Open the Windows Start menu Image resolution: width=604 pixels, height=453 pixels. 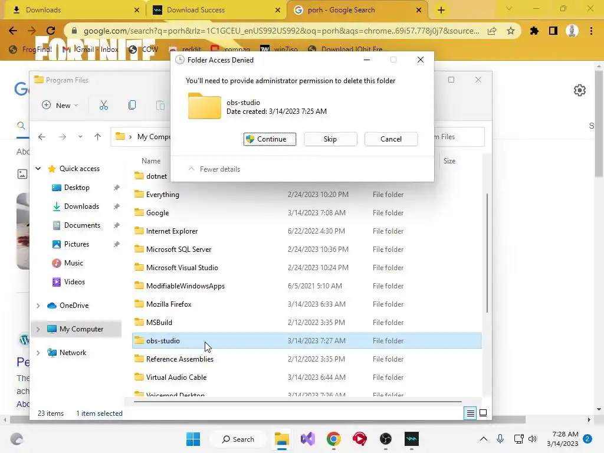tap(193, 439)
